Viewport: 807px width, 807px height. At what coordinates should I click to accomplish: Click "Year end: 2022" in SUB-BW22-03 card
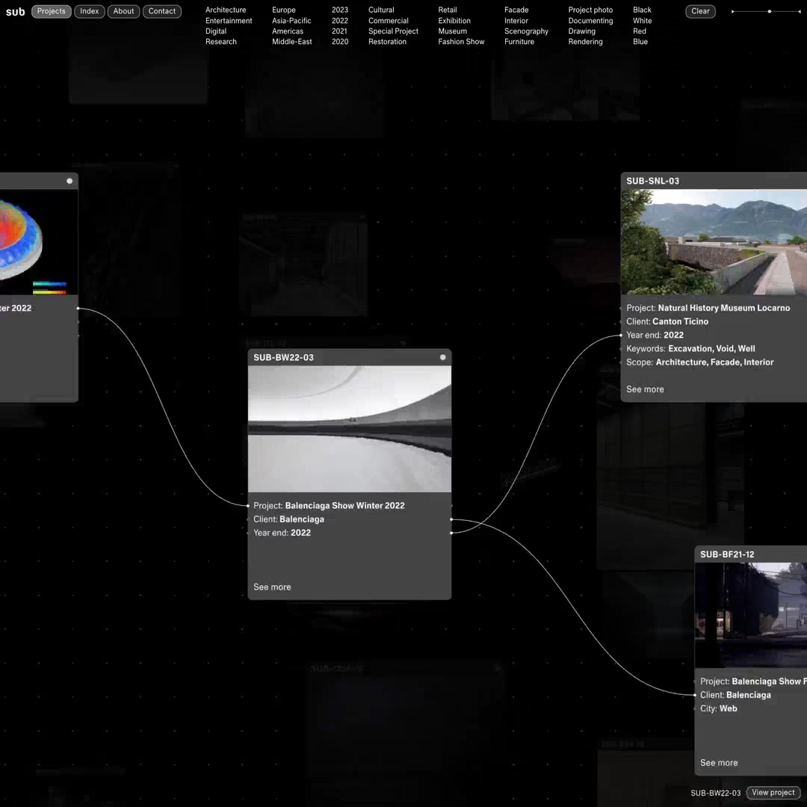point(282,533)
